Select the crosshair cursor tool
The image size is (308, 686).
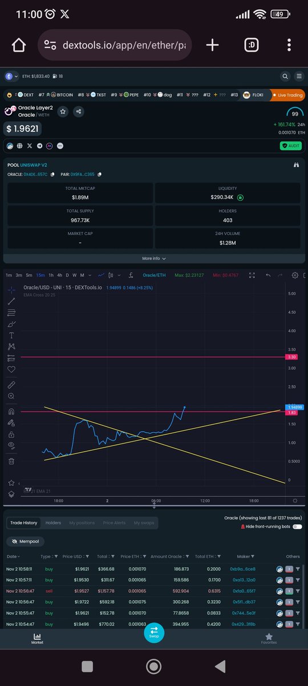point(11,290)
